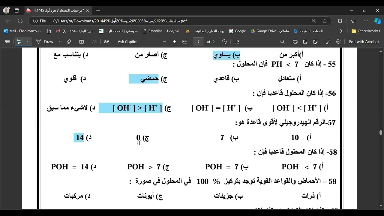Open PDF toolbar settings gear
The height and width of the screenshot is (216, 384).
pos(338,42)
